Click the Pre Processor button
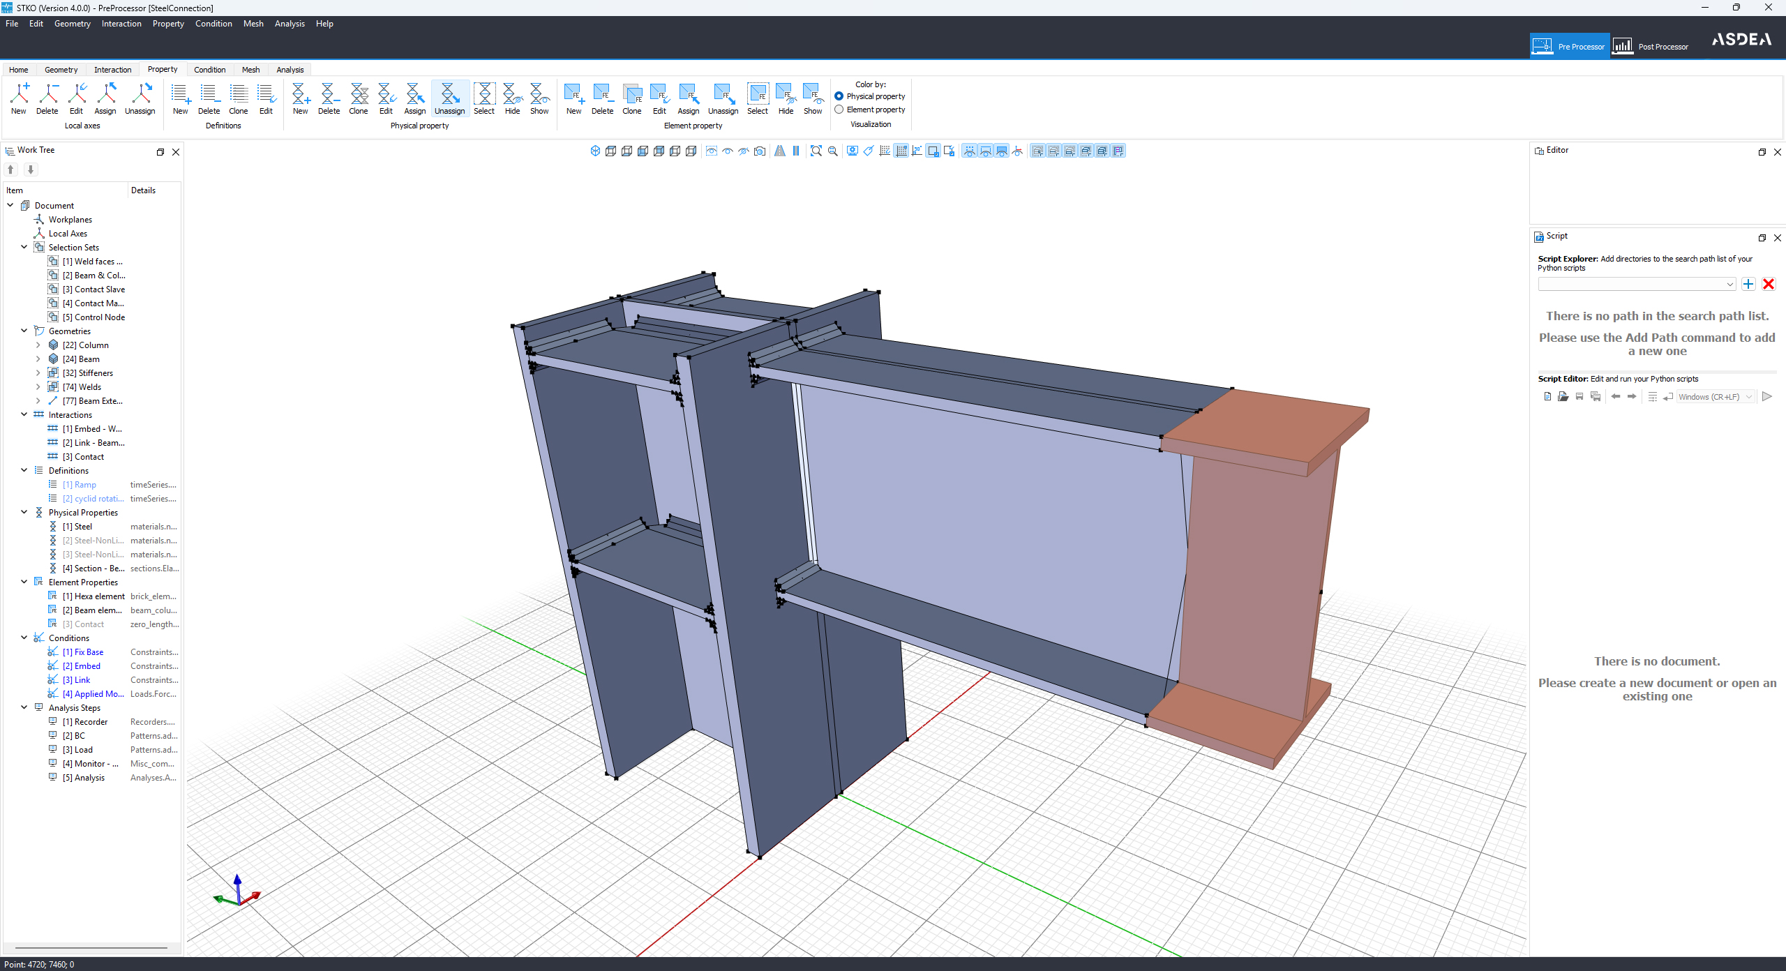Viewport: 1786px width, 971px height. pos(1570,46)
